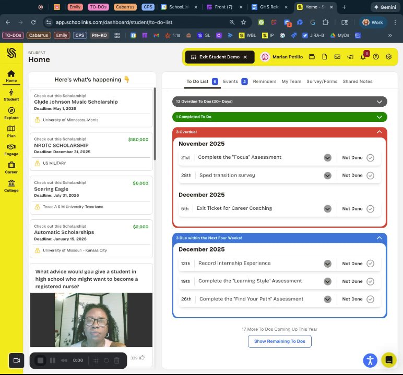The width and height of the screenshot is (403, 375).
Task: Expand details for "Learning Style" Assessment
Action: pyautogui.click(x=327, y=281)
